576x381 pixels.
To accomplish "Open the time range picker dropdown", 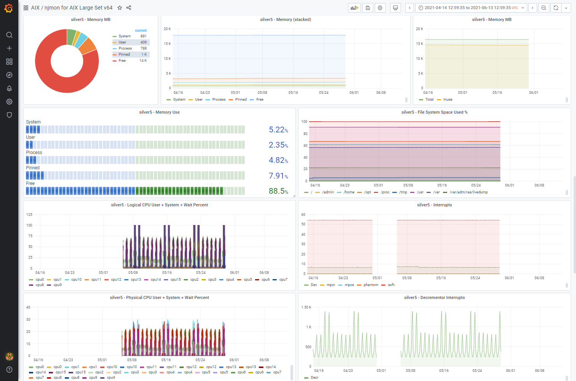I will click(x=472, y=8).
